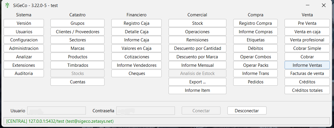Open the Cotizaciones screen
Image resolution: width=334 pixels, height=128 pixels.
coord(136,57)
